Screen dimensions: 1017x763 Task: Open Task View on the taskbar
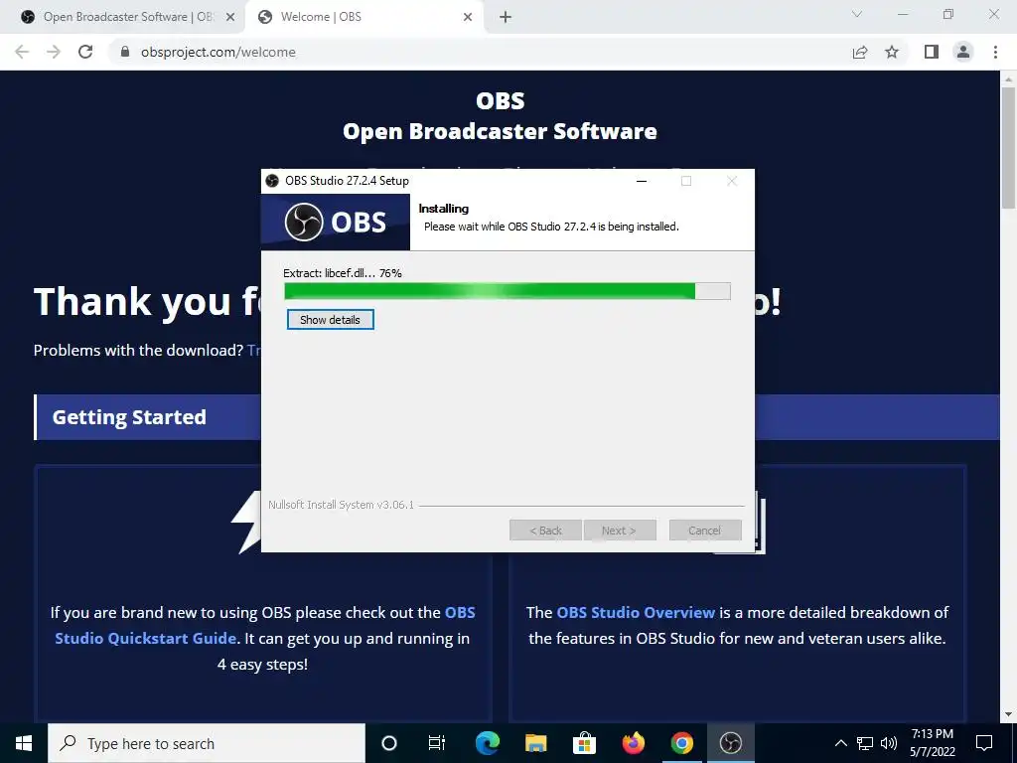(437, 743)
